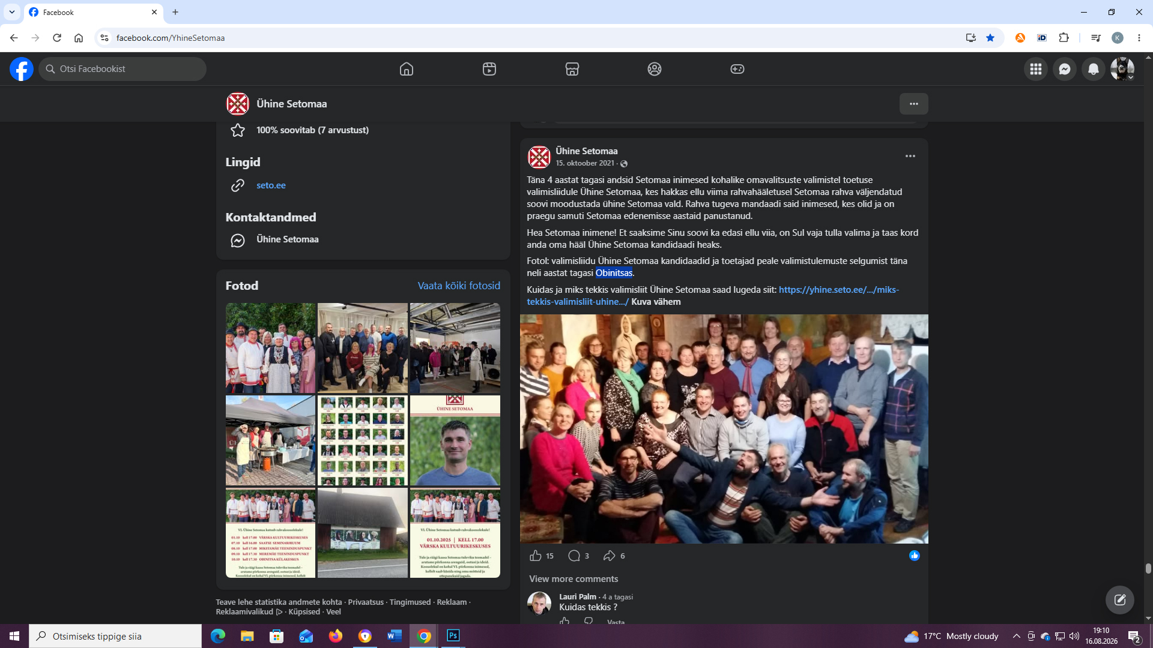Open Facebook Marketplace icon

(x=572, y=69)
